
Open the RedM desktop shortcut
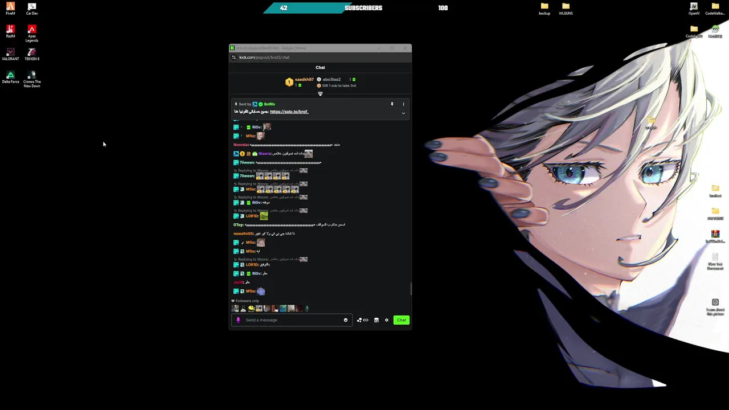pos(10,31)
